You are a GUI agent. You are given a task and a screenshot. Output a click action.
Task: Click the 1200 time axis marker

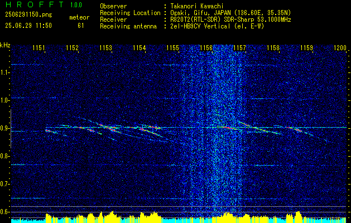click(x=340, y=48)
